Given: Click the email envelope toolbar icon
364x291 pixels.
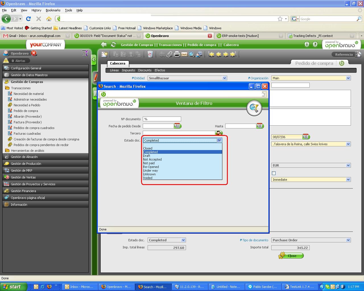Looking at the screenshot, I should click(x=184, y=54).
